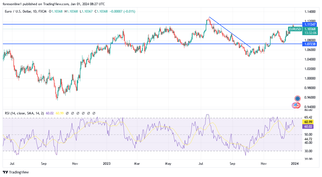
Task: Click the first RSI null-value symbol
Action: point(67,113)
